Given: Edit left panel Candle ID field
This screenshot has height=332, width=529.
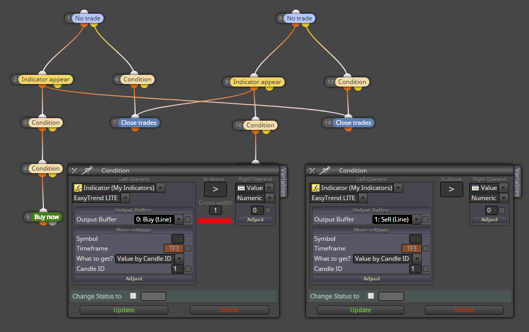Looking at the screenshot, I should point(178,269).
